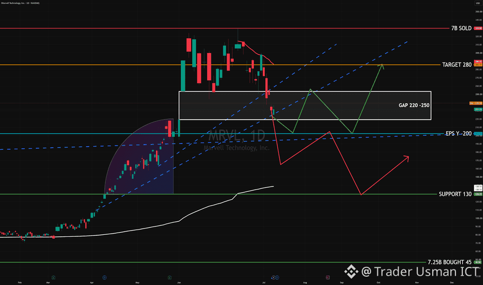Select the TARGET 280 line label

point(457,65)
